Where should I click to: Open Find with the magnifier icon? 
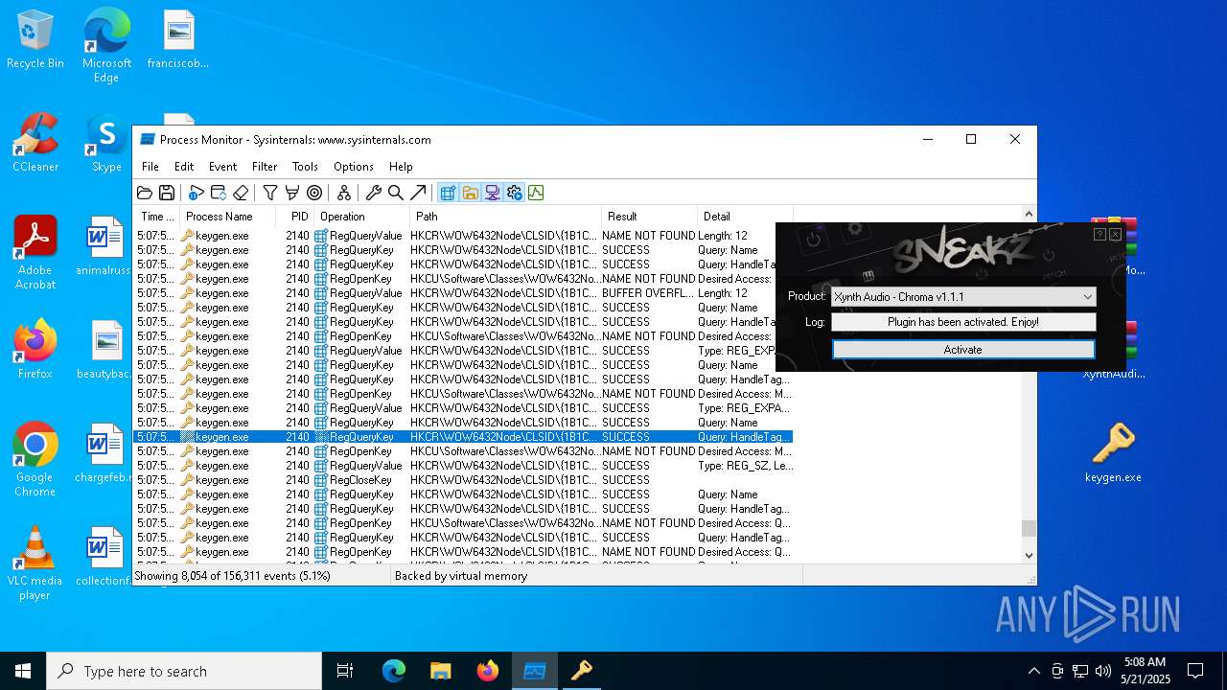396,193
